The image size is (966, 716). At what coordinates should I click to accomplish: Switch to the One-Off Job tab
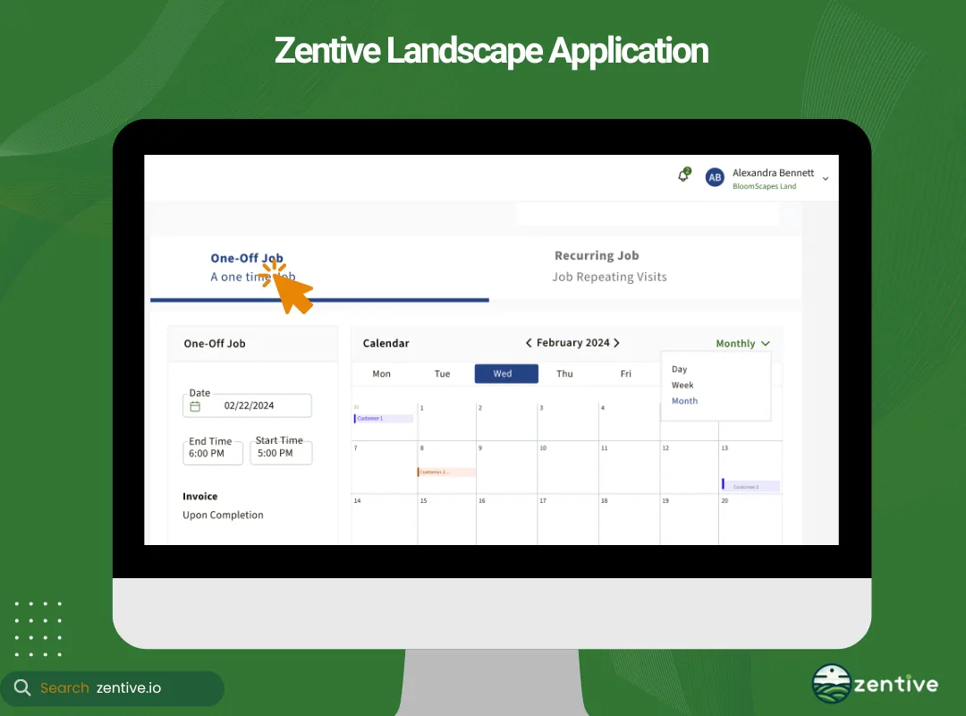click(x=247, y=258)
